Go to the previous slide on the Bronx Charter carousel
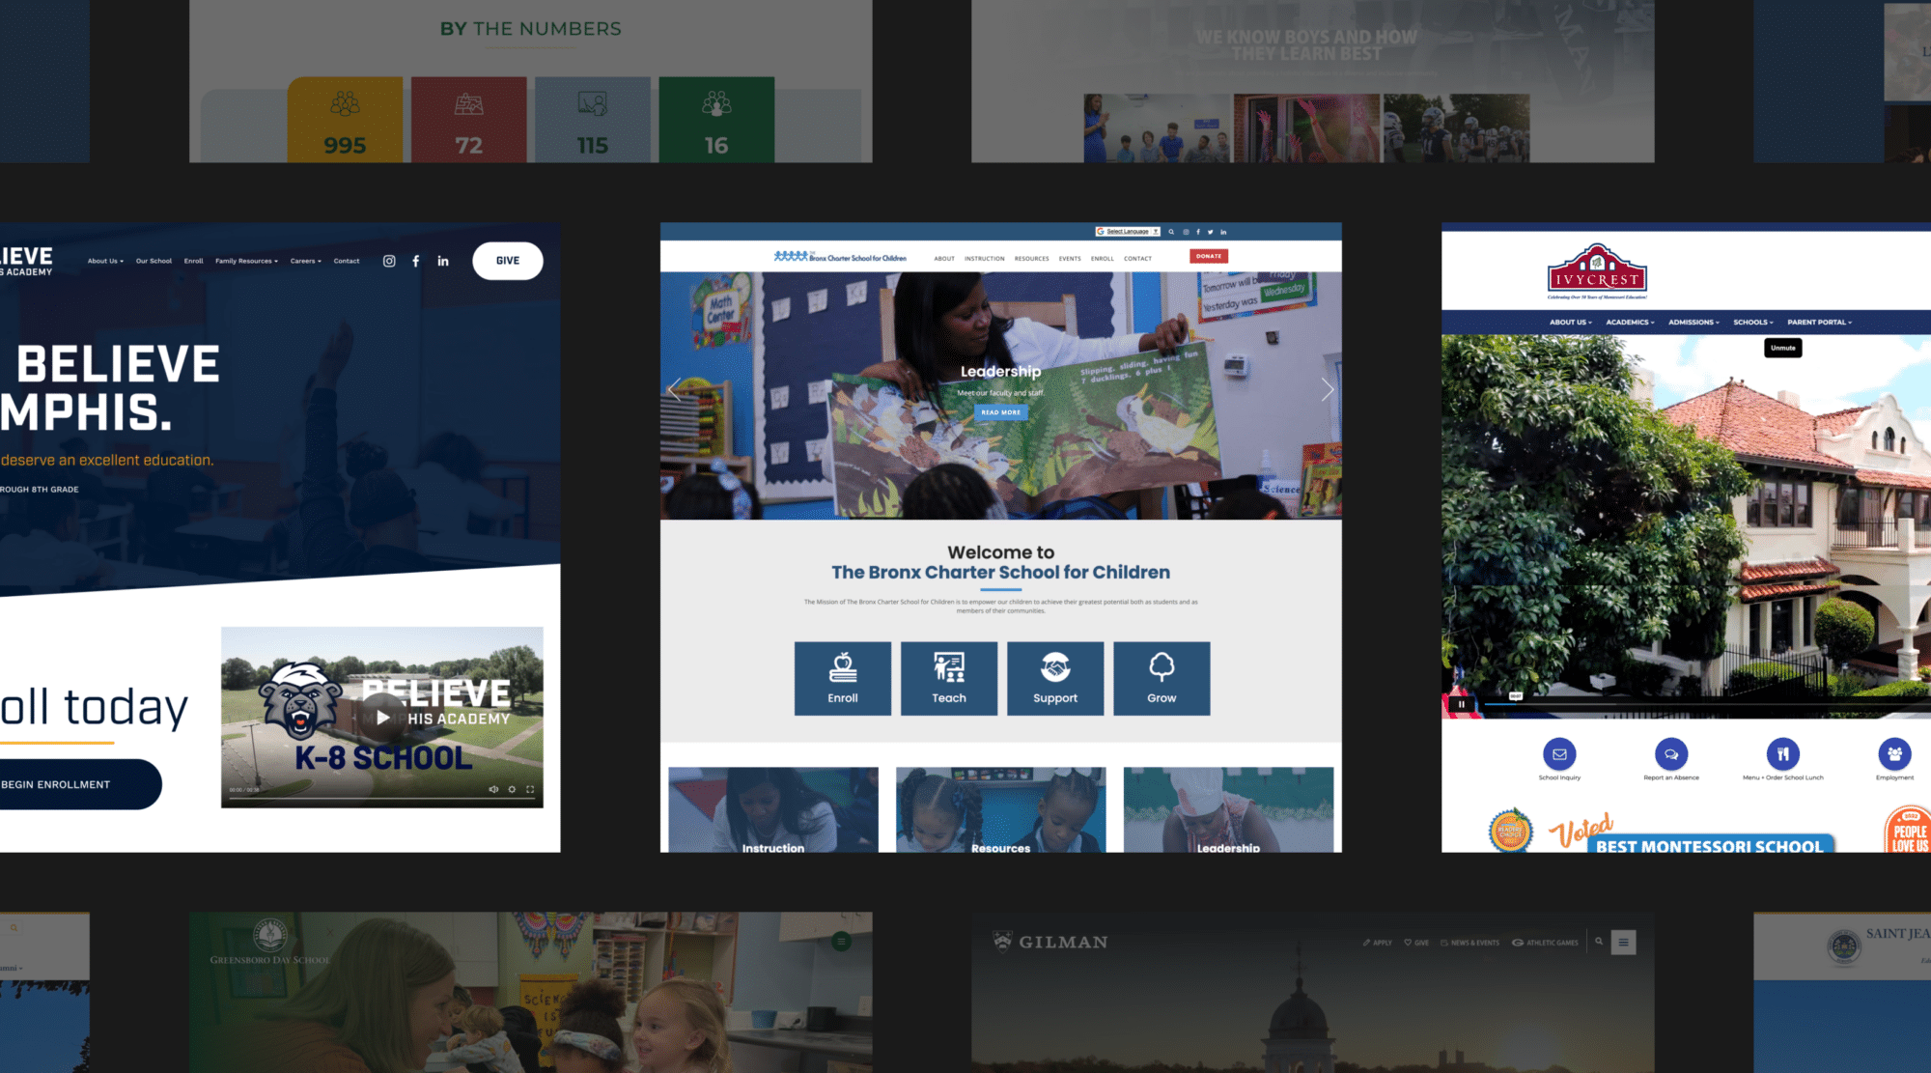The image size is (1931, 1073). (675, 389)
